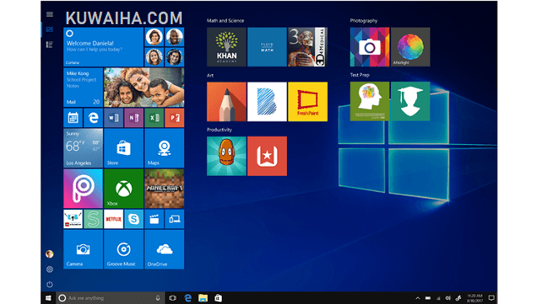Screen dimensions: 542x304
Task: Open the orange pencil art app tile
Action: tap(227, 102)
